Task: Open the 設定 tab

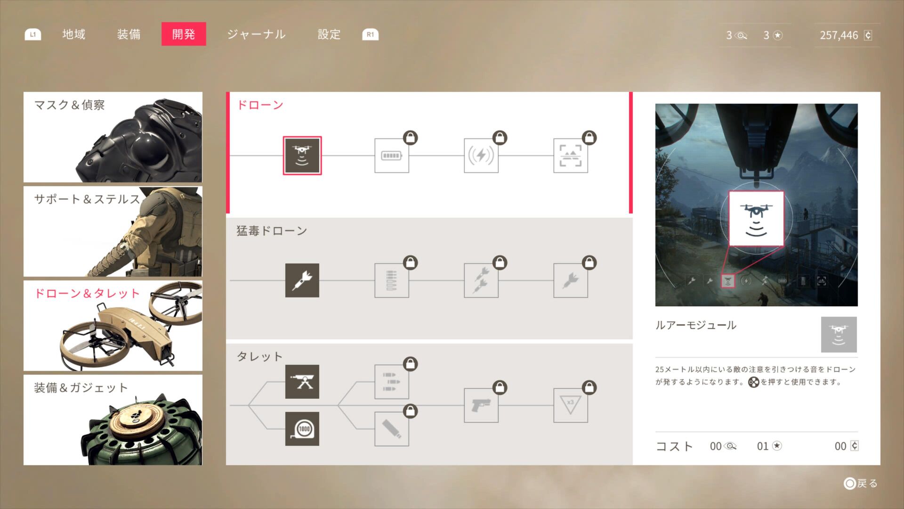Action: pos(329,34)
